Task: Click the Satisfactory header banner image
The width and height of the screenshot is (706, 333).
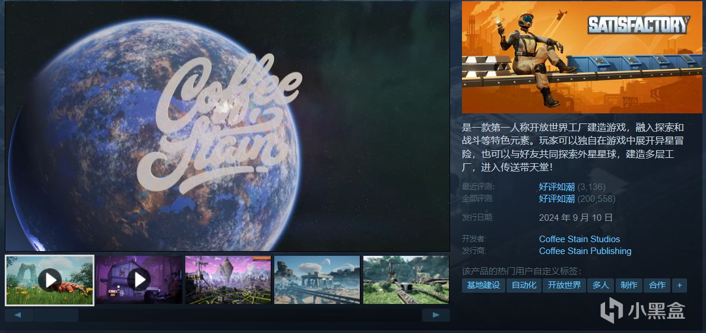Action: tap(582, 57)
